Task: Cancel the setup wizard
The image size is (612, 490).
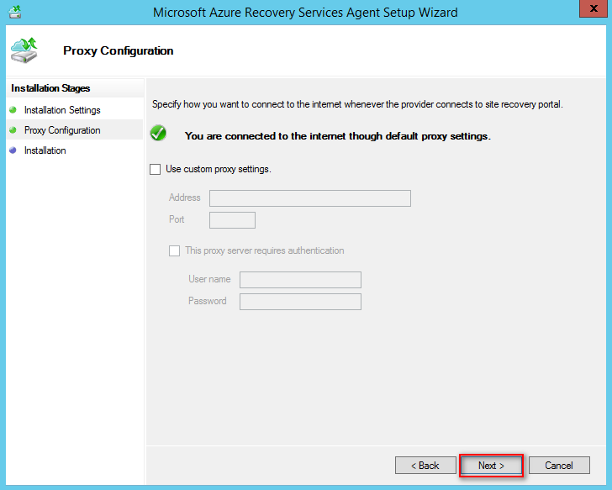Action: pyautogui.click(x=559, y=466)
